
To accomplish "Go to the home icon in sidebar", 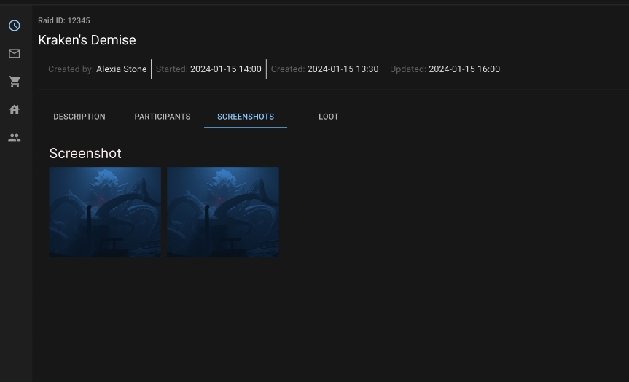I will tap(14, 110).
